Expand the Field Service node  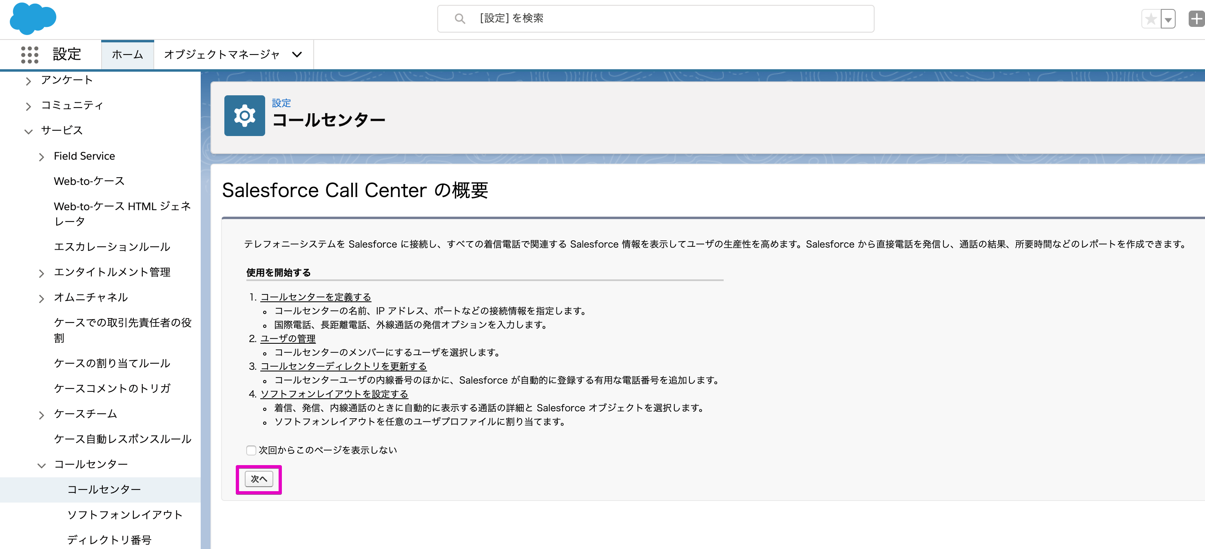[x=42, y=157]
